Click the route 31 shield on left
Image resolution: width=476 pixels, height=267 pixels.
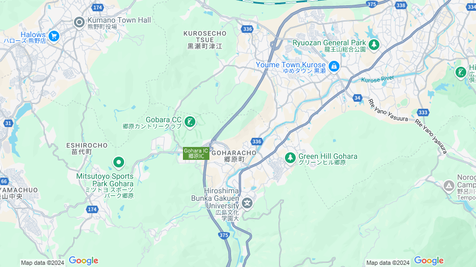(x=8, y=123)
